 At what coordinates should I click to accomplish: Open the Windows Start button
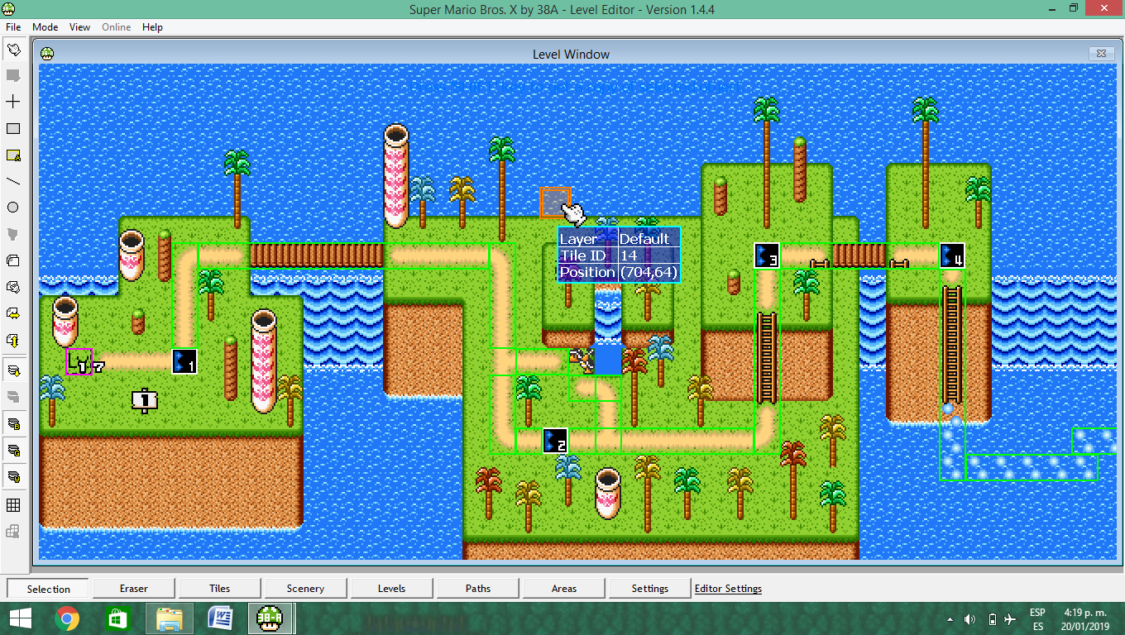tap(20, 618)
